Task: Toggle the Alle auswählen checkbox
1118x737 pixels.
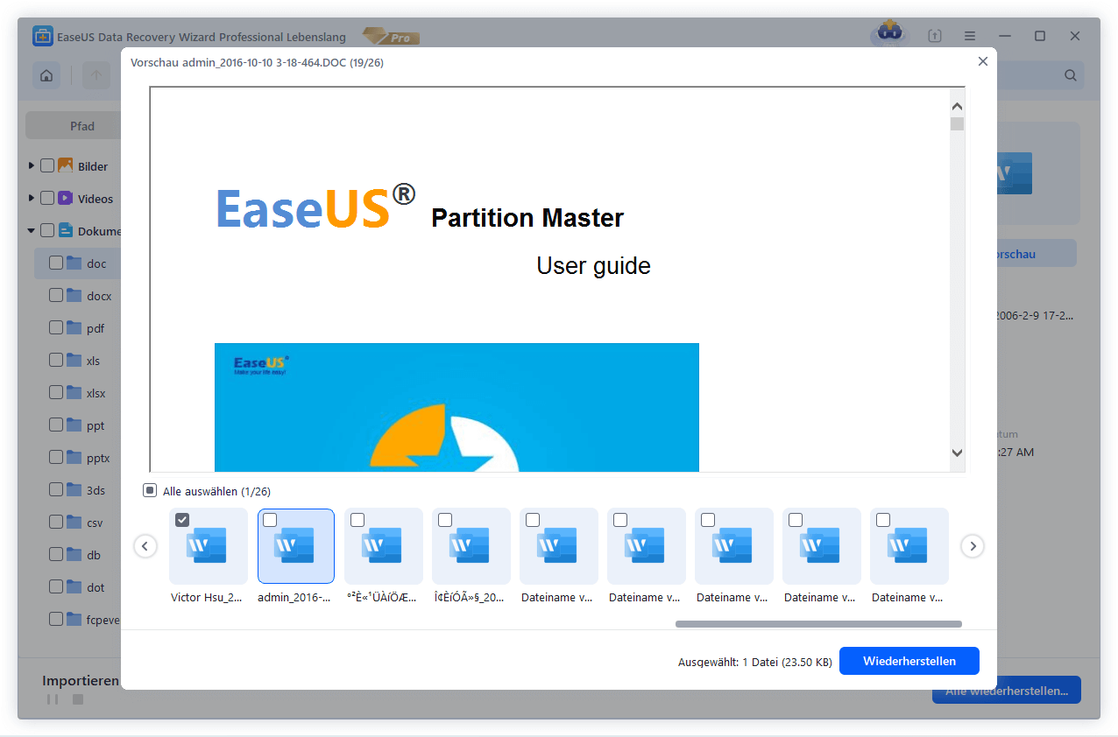Action: (x=150, y=491)
